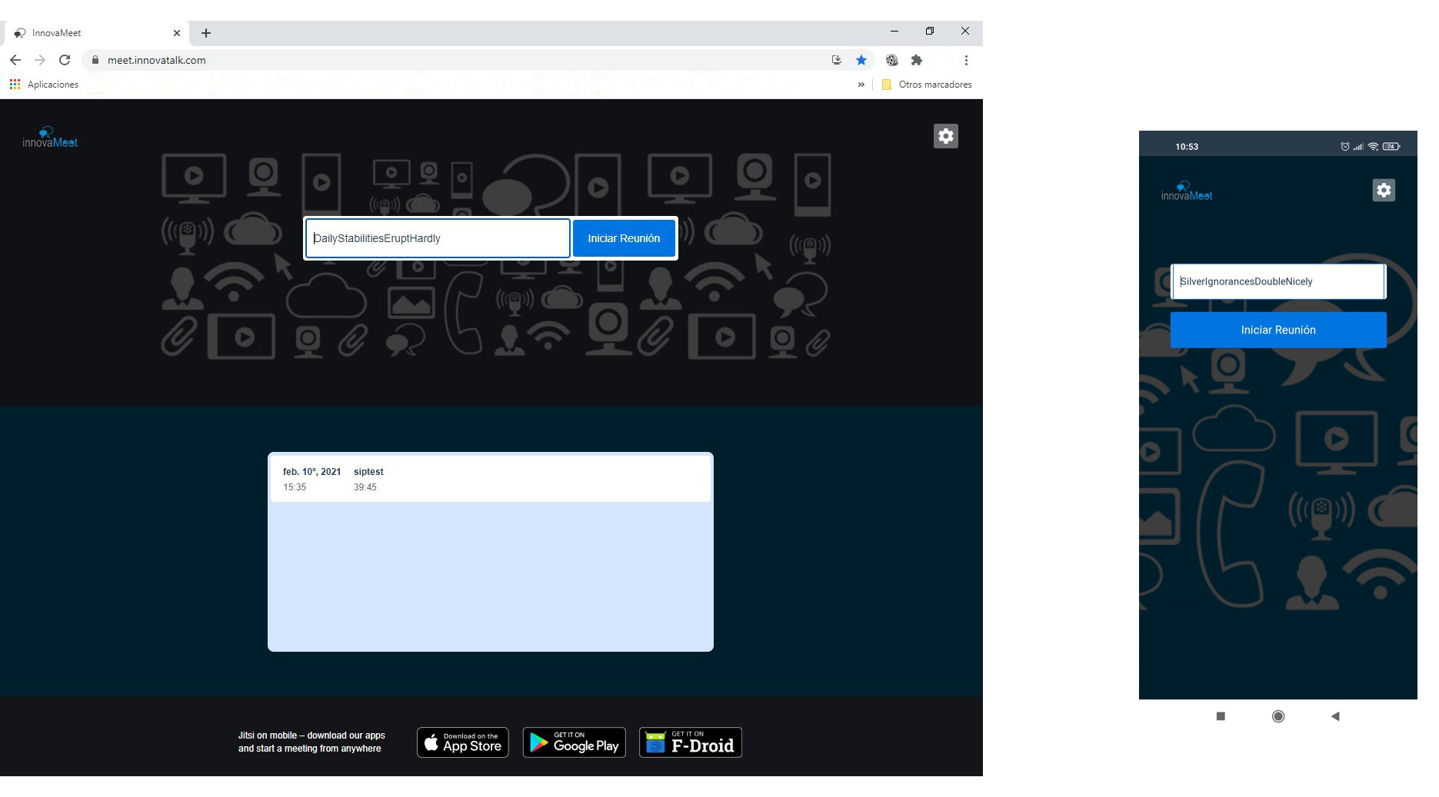The height and width of the screenshot is (797, 1439).
Task: Open the browser extensions puzzle icon
Action: click(x=916, y=60)
